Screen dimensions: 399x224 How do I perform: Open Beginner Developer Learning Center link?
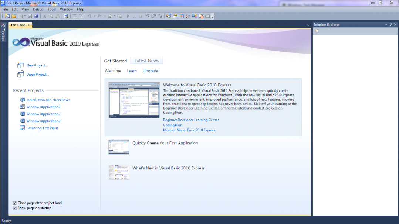tap(191, 120)
